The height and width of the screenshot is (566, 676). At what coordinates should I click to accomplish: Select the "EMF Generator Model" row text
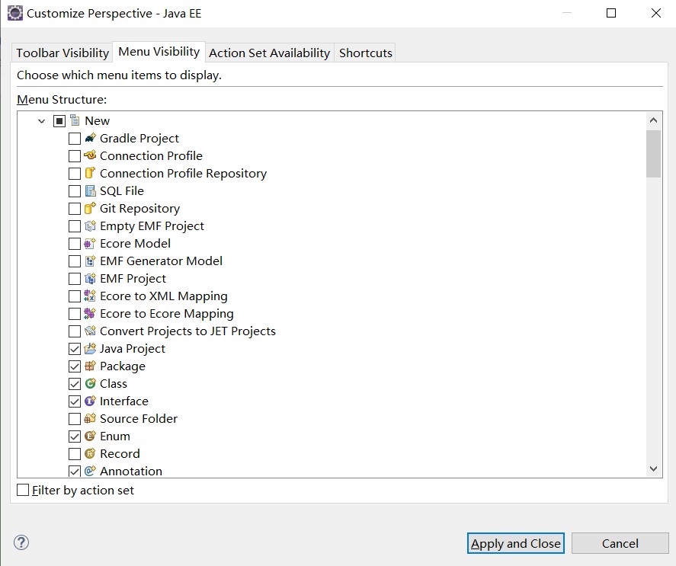162,261
